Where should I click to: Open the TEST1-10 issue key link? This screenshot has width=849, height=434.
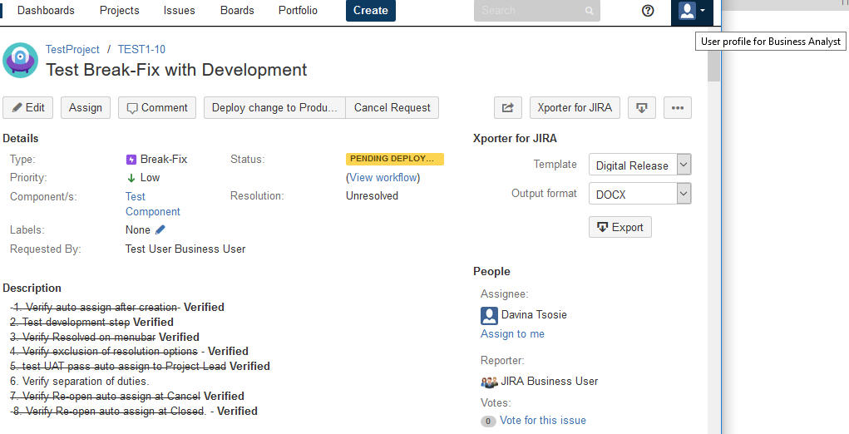(x=141, y=49)
